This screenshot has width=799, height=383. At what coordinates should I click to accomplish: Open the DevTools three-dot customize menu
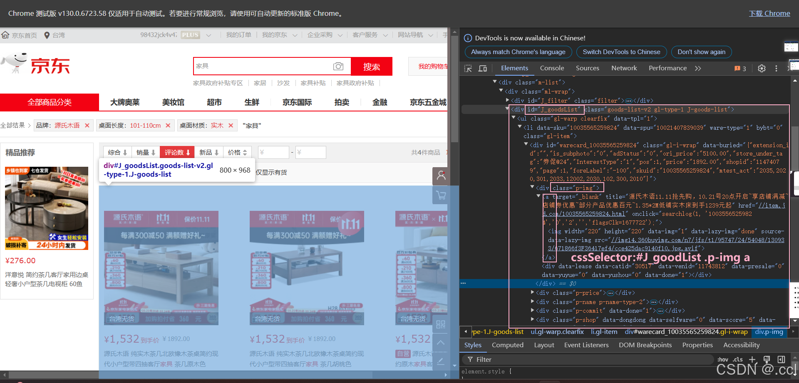click(x=776, y=68)
